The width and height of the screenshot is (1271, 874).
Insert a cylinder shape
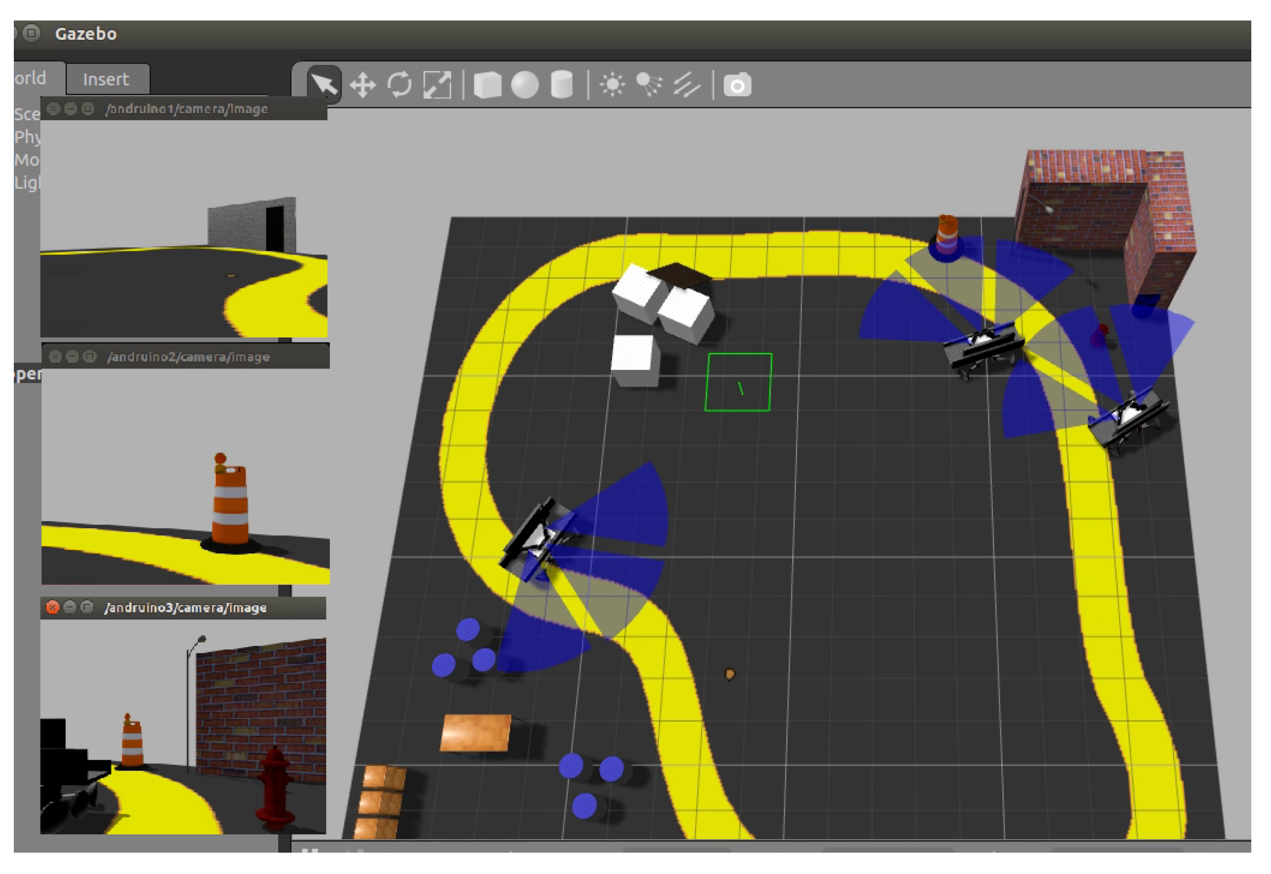click(561, 85)
